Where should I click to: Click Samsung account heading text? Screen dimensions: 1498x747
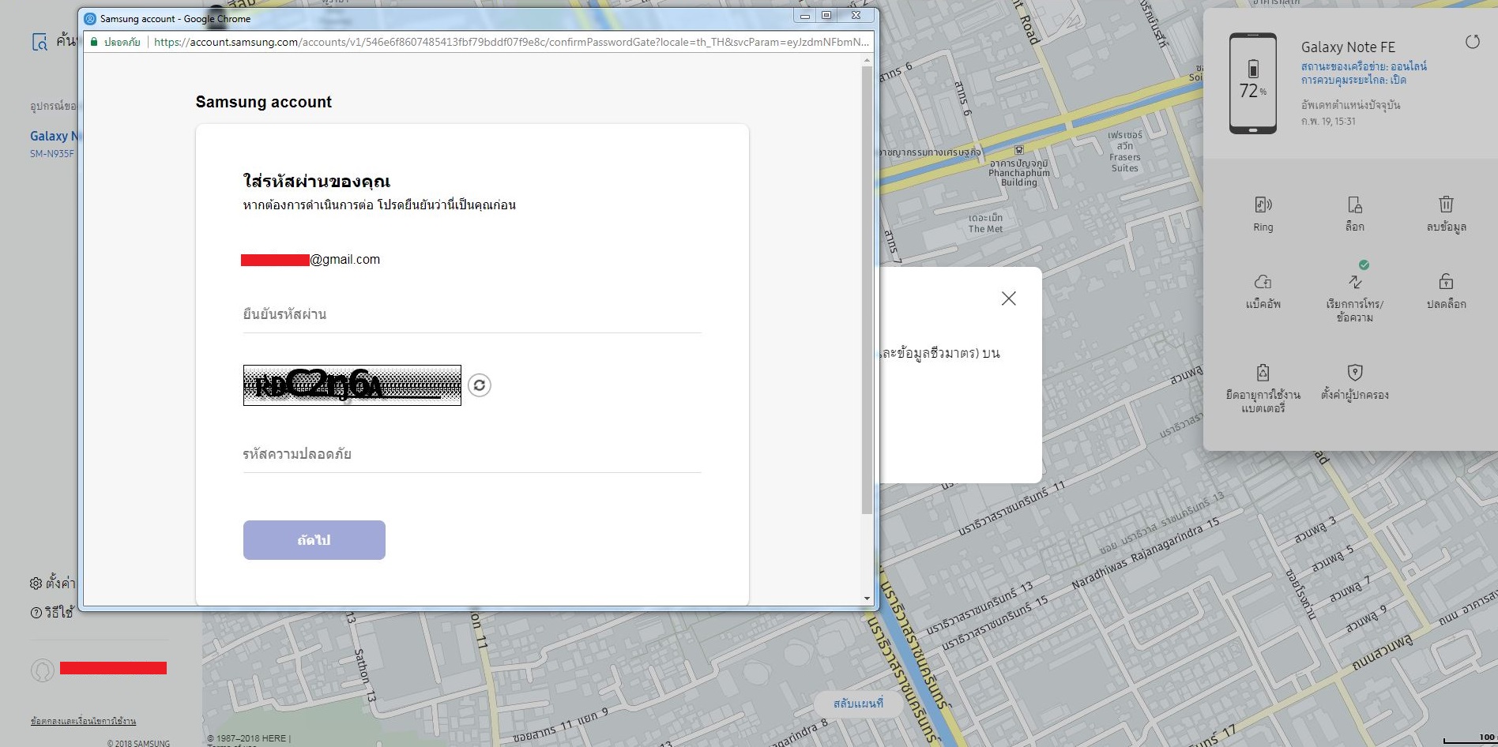264,102
